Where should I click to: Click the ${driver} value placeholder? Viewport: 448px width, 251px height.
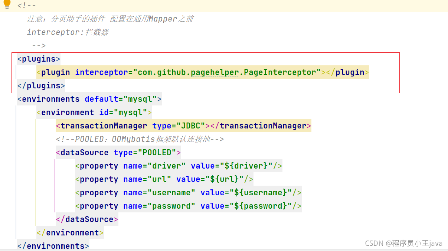246,166
